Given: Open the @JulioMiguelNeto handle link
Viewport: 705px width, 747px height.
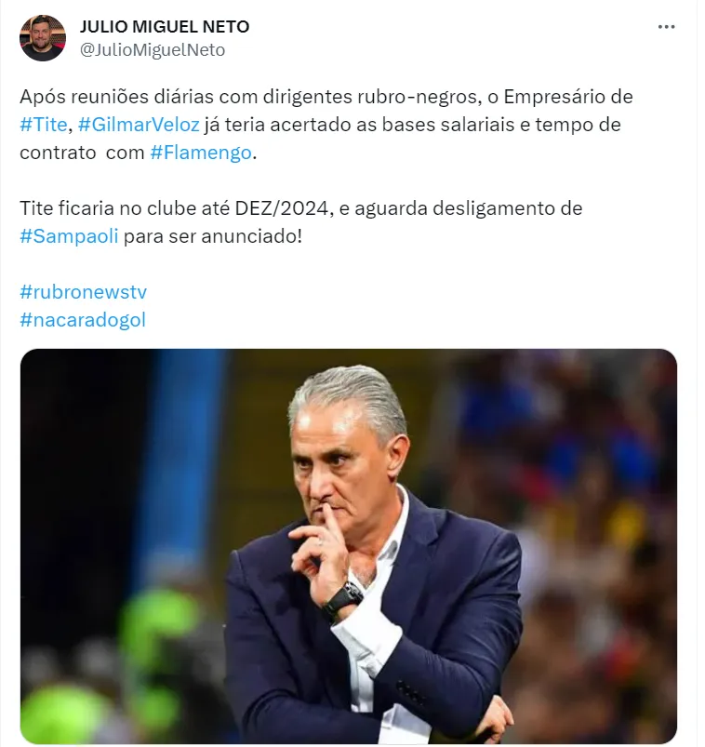Looking at the screenshot, I should click(153, 50).
